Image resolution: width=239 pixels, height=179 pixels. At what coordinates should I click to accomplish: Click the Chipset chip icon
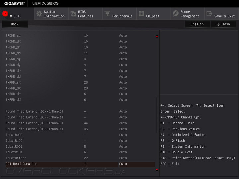click(141, 14)
